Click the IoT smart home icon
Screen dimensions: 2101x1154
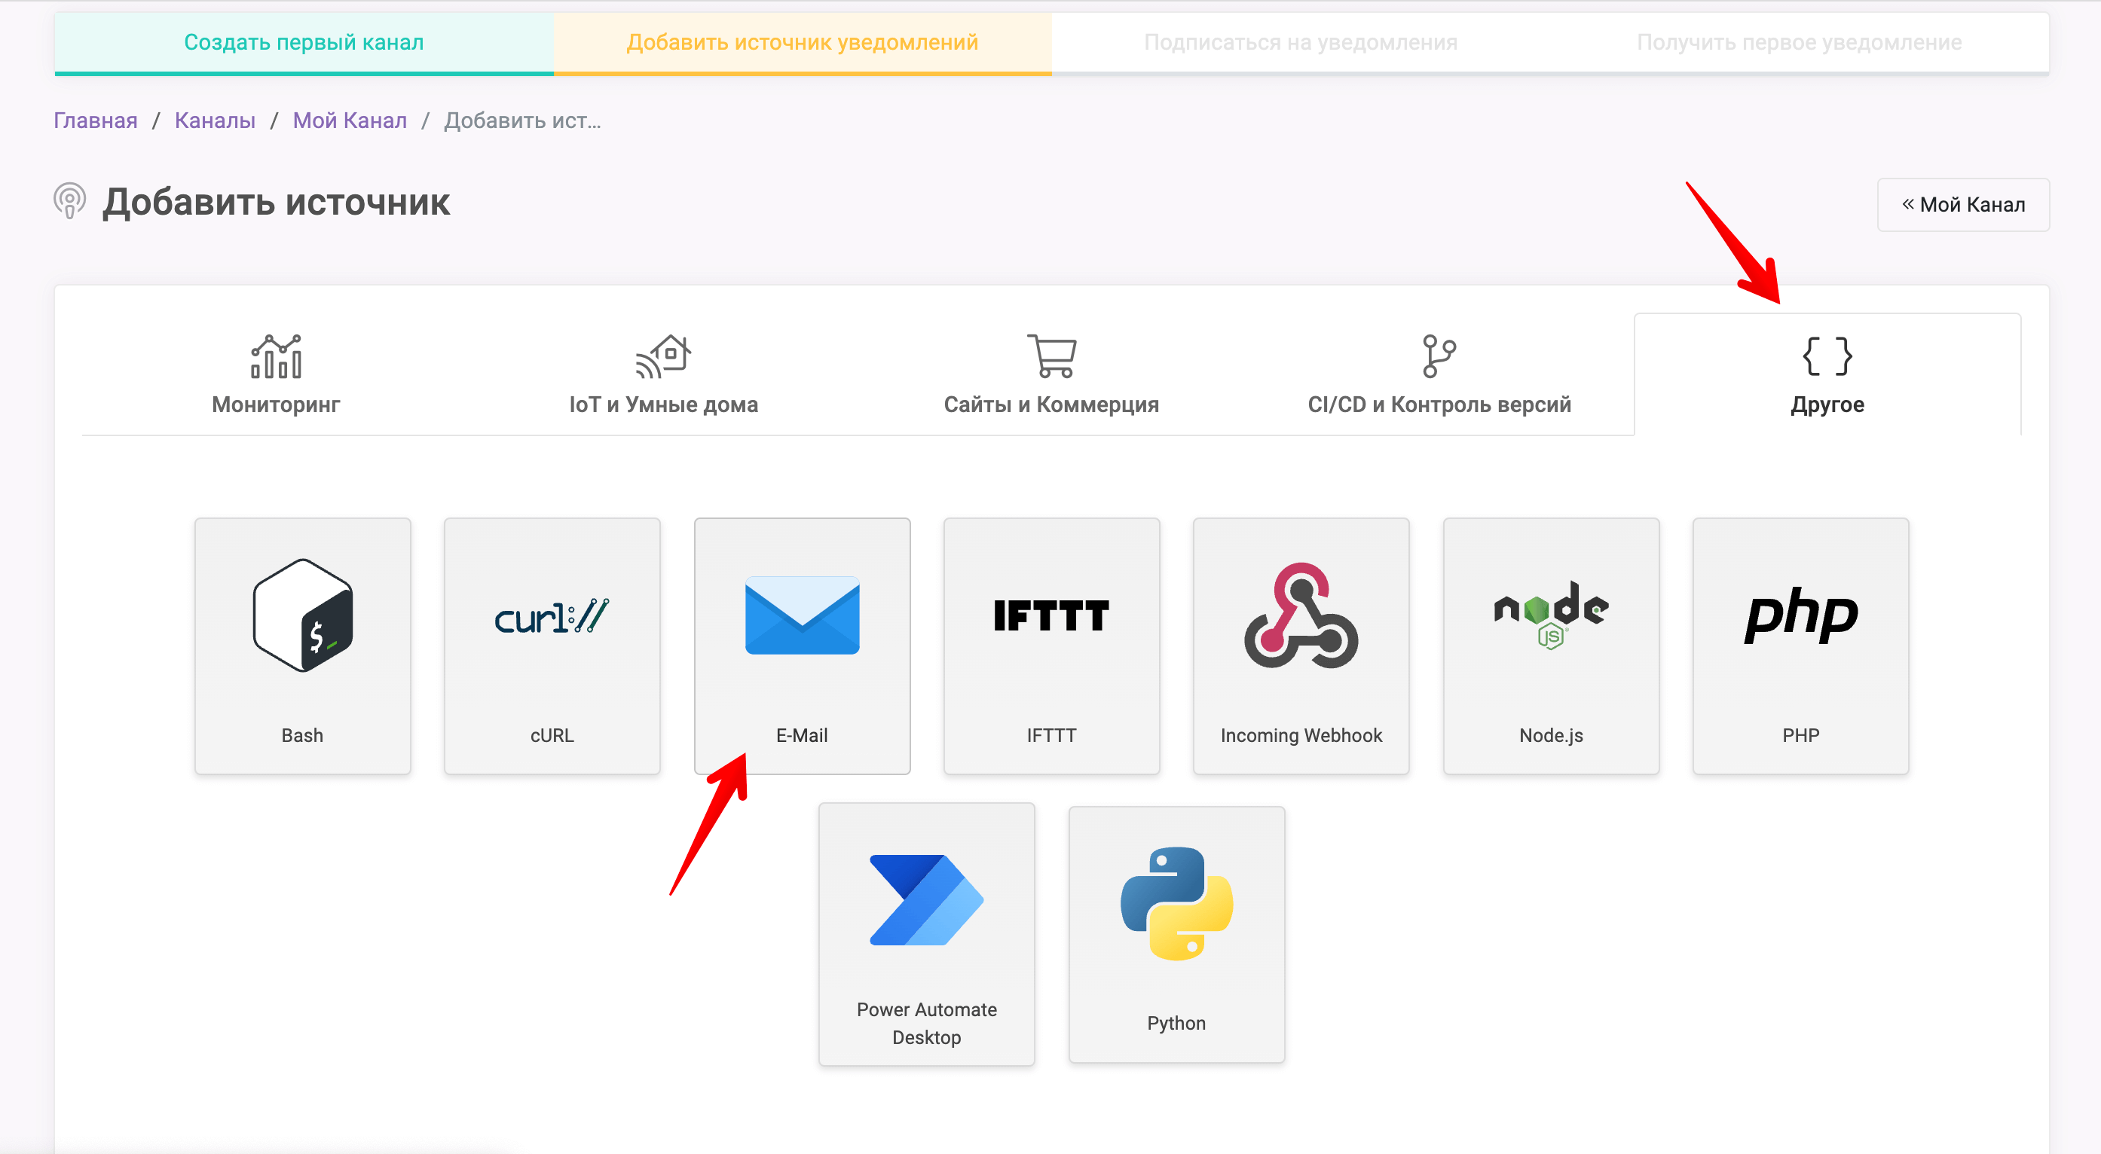click(663, 356)
